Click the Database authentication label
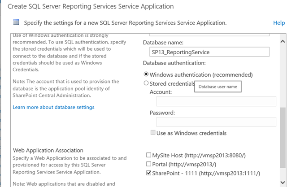 174,63
